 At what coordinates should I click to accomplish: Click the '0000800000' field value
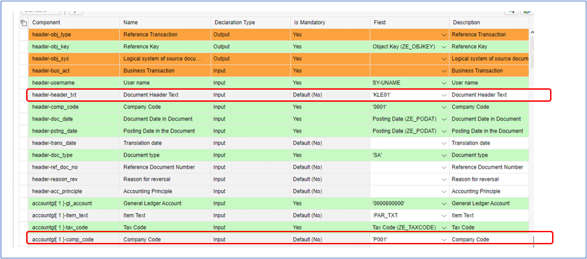click(388, 203)
